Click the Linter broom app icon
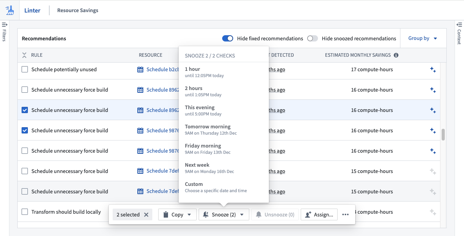The width and height of the screenshot is (464, 236). (10, 10)
